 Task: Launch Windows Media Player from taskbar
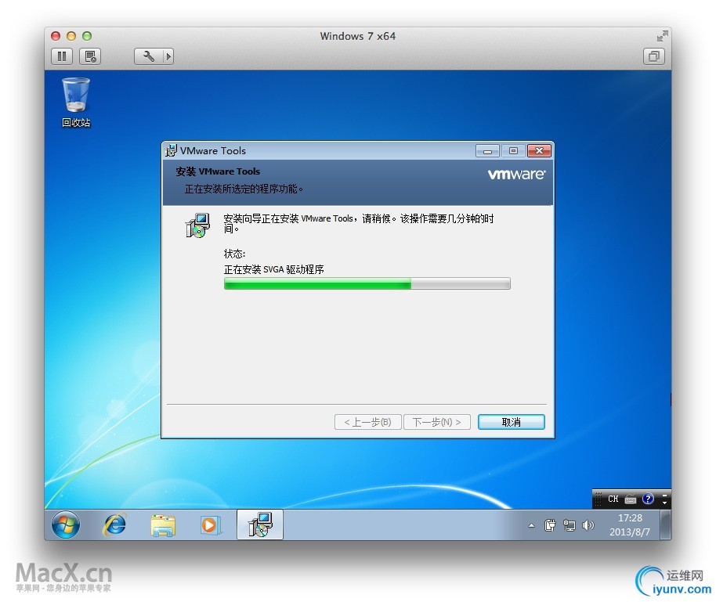pos(211,525)
